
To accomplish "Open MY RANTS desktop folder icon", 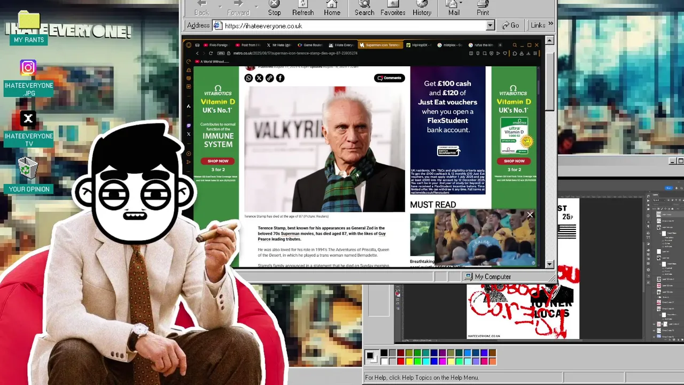I will coord(29,28).
